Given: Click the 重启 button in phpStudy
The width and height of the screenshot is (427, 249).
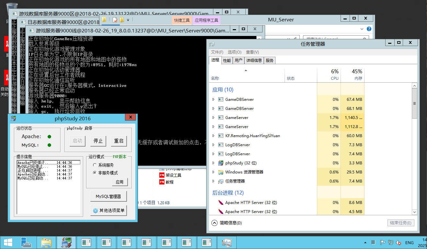Looking at the screenshot, I should point(118,141).
